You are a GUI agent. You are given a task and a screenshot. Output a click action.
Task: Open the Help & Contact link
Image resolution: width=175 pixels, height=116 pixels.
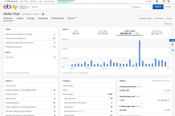point(49,1)
